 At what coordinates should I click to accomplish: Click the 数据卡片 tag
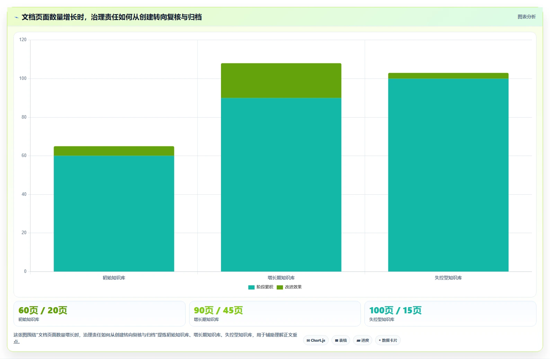pos(388,340)
